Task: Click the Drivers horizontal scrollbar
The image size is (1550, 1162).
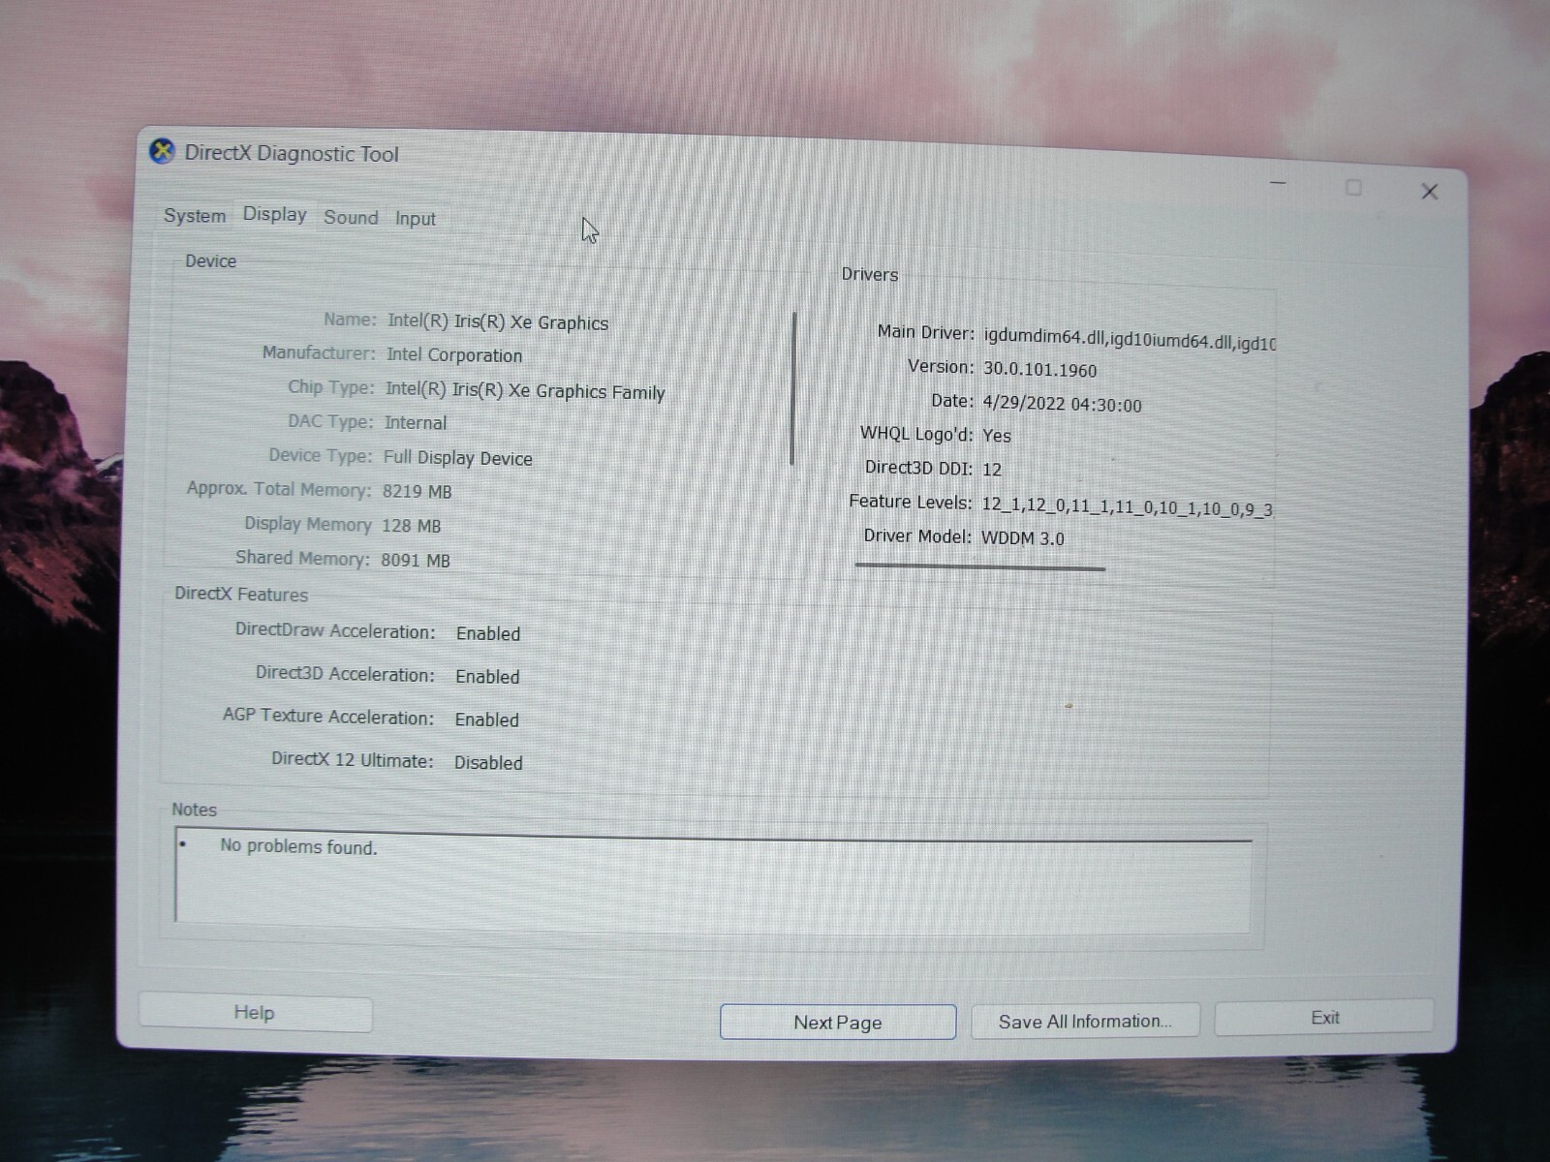Action: 980,566
